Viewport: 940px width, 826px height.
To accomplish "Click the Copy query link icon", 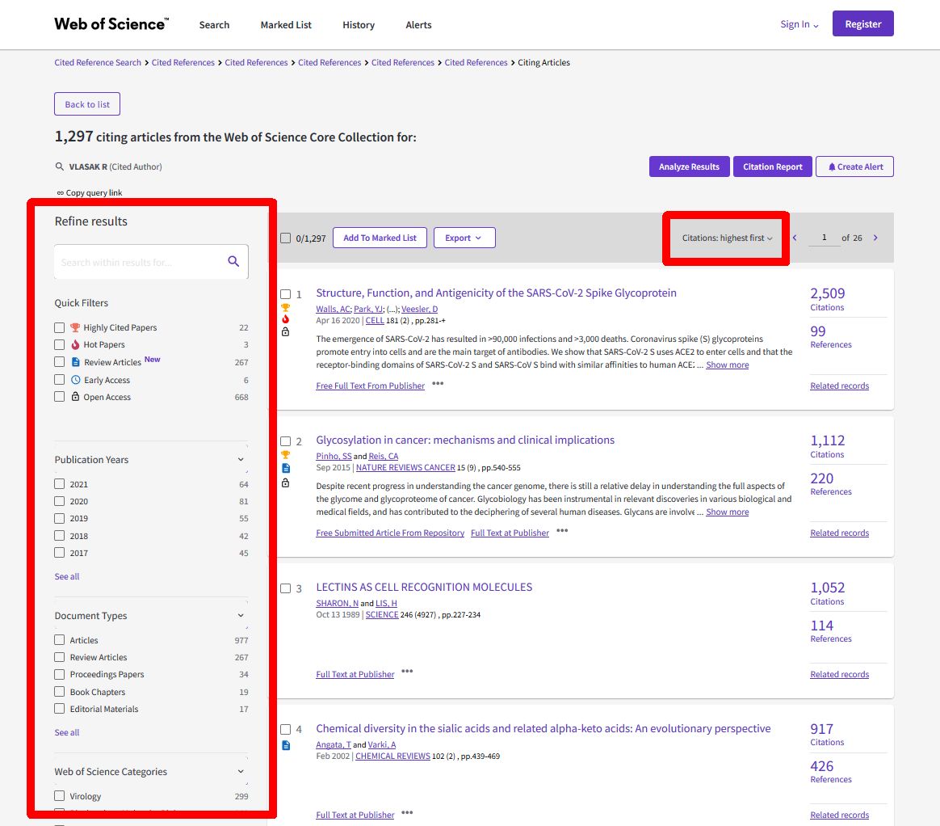I will click(x=60, y=192).
